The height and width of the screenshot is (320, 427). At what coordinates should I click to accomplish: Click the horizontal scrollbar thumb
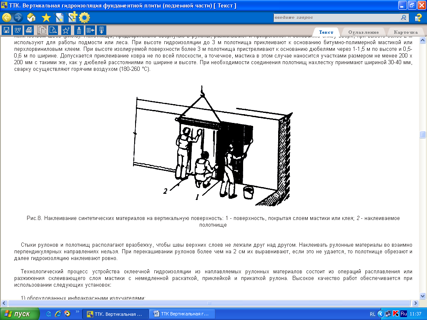(x=209, y=303)
